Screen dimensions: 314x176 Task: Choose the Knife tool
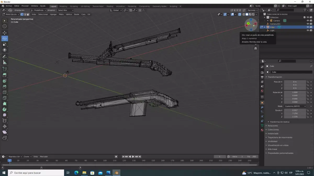(x=4, y=98)
